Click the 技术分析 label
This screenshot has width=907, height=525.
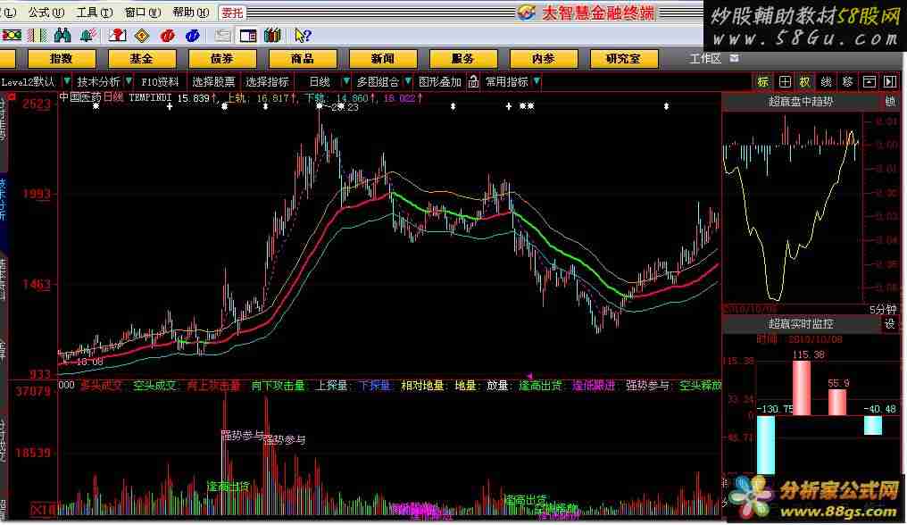point(98,81)
